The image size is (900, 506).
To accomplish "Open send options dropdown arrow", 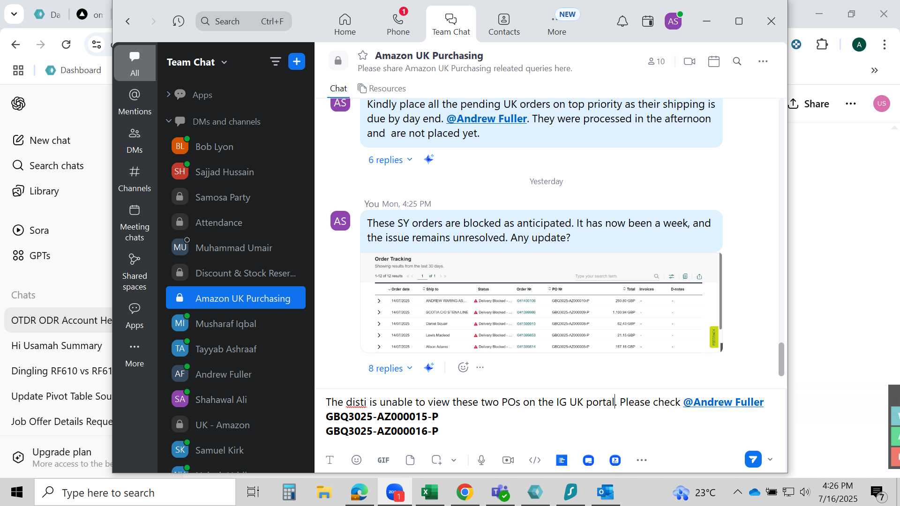I will 770,459.
